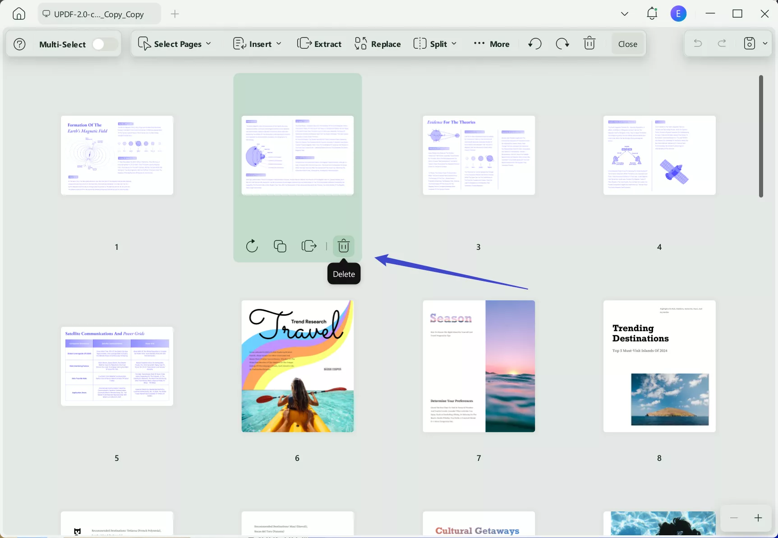
Task: Duplicate page 2 with the copy icon
Action: point(280,246)
